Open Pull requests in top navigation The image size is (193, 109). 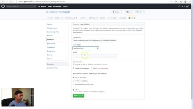coord(42,6)
